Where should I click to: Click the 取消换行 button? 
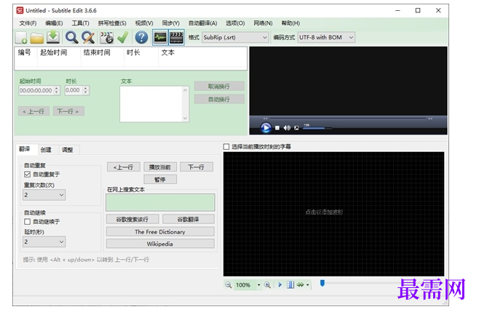pyautogui.click(x=219, y=87)
